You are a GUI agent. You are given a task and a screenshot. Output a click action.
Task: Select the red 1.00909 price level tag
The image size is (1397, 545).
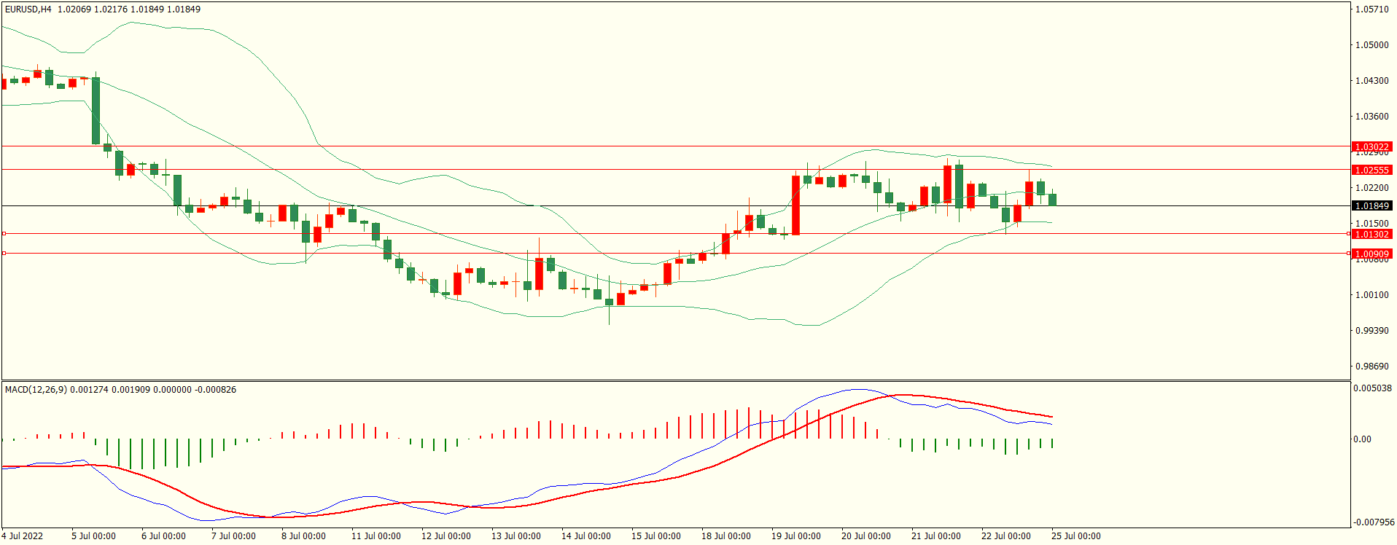click(1371, 254)
